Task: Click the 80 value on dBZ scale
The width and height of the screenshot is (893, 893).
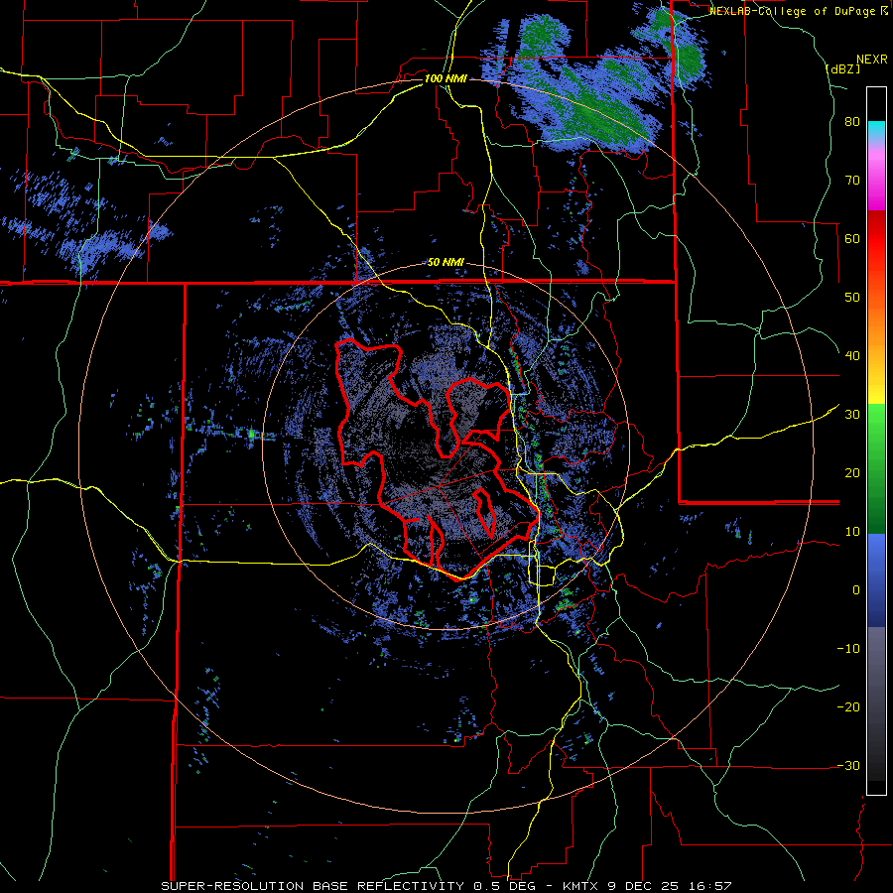Action: pyautogui.click(x=852, y=122)
